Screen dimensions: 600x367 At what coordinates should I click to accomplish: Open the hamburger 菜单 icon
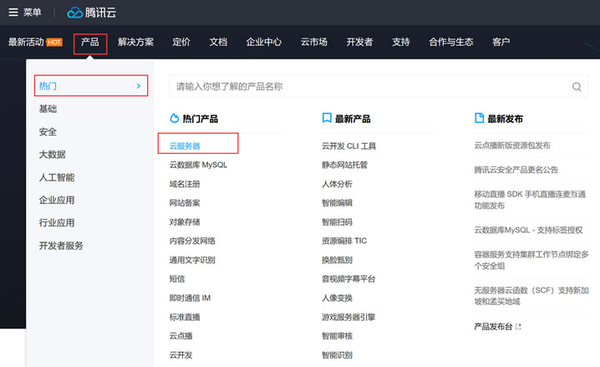(13, 13)
